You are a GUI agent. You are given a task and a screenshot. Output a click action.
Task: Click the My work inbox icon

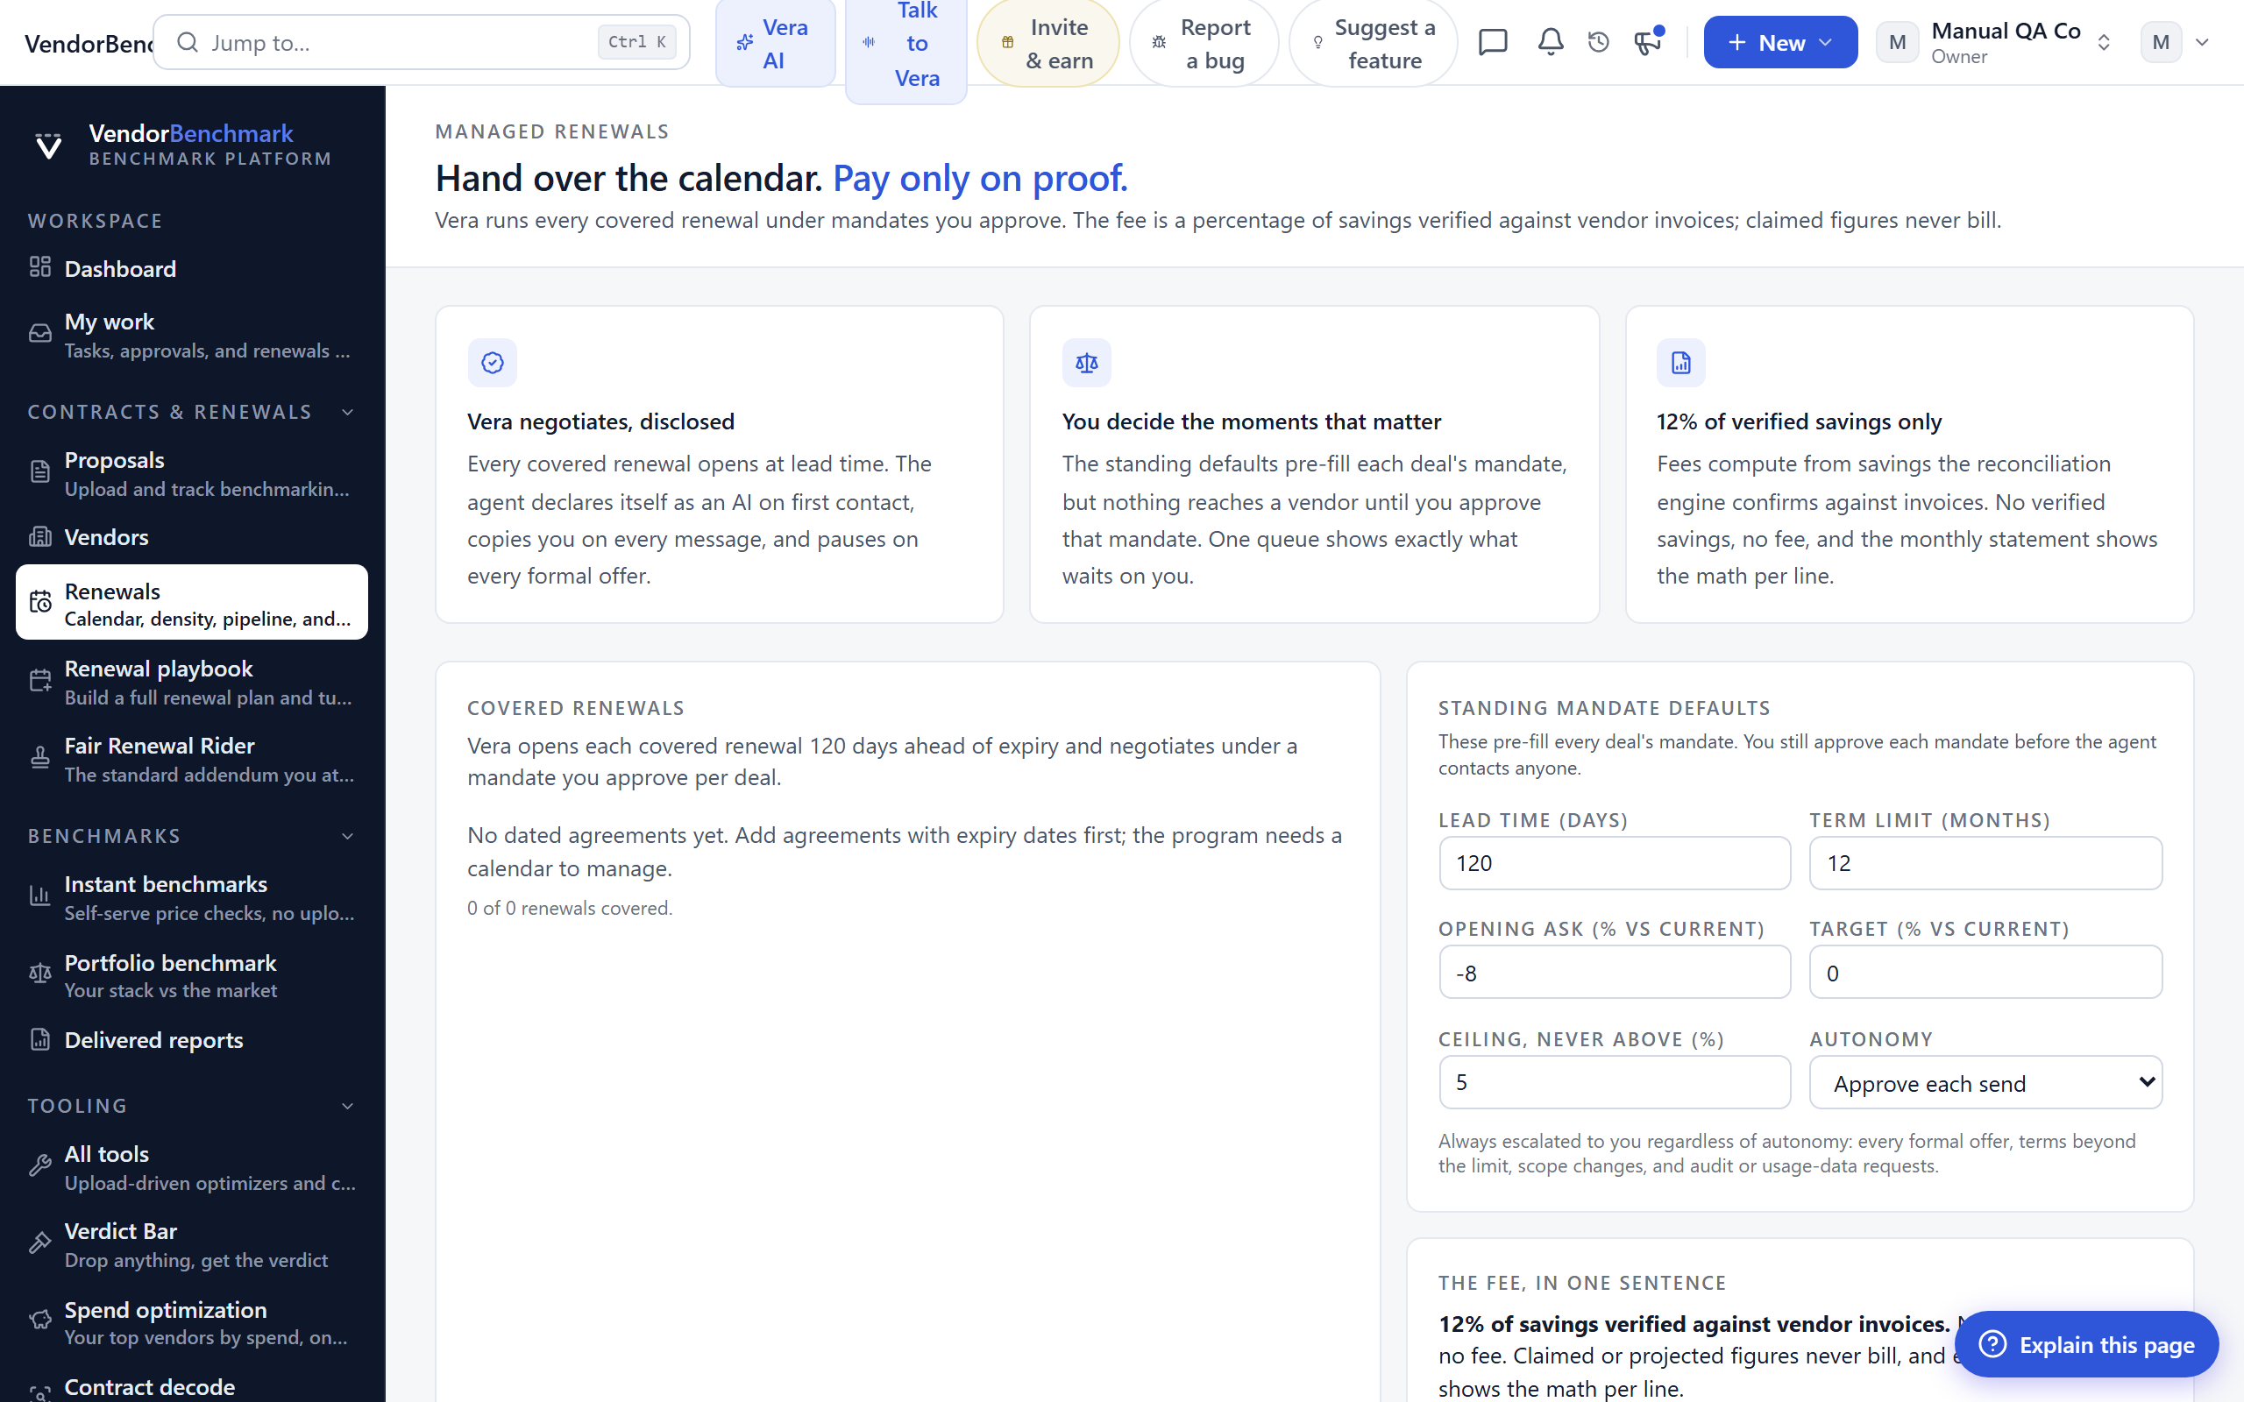tap(39, 334)
